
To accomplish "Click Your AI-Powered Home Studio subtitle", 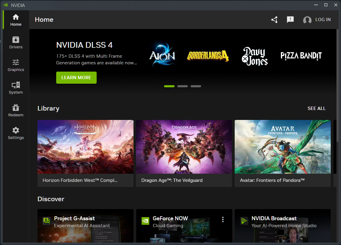I will tap(284, 226).
